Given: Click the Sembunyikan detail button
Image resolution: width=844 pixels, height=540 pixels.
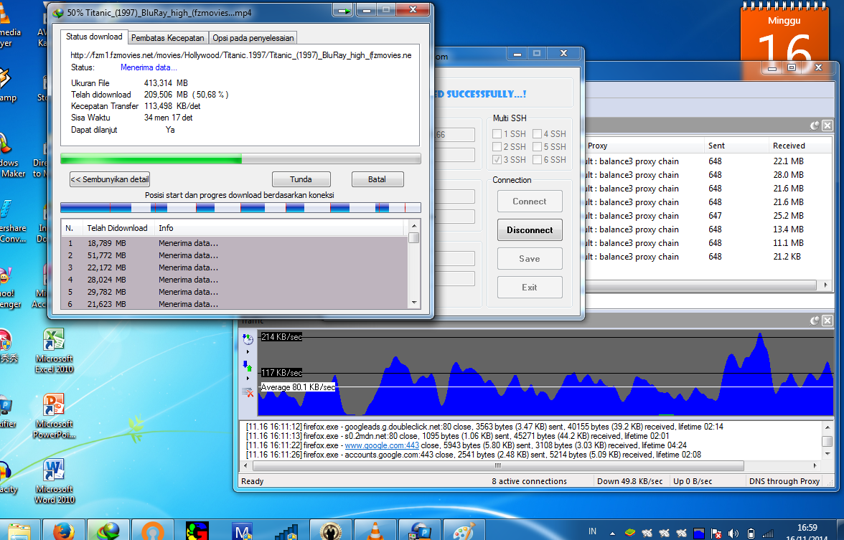Looking at the screenshot, I should 110,179.
